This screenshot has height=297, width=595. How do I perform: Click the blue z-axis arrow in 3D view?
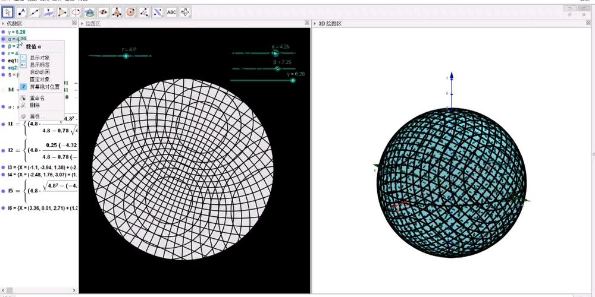pos(452,75)
